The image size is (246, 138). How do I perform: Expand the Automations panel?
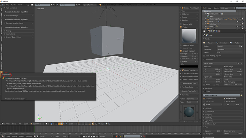[x=10, y=34]
